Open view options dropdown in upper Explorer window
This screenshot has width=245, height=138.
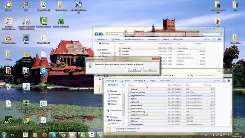point(209,39)
